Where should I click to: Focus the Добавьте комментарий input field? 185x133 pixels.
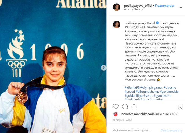tap(136, 130)
